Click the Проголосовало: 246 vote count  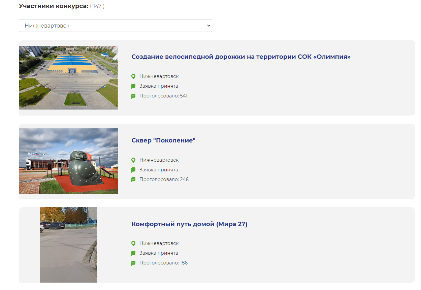(x=164, y=179)
